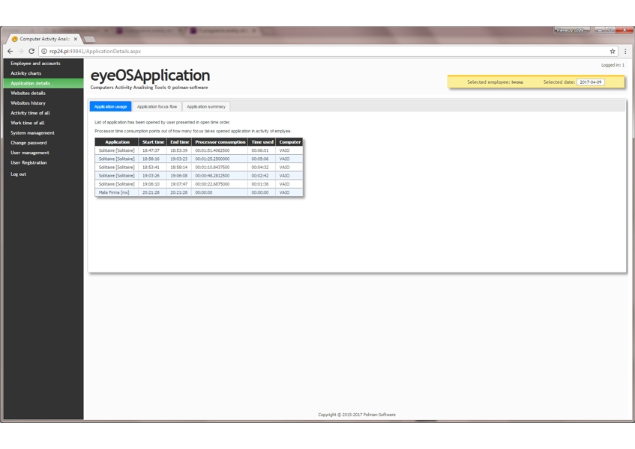Go to Activity charts page
This screenshot has width=635, height=449.
coord(26,73)
